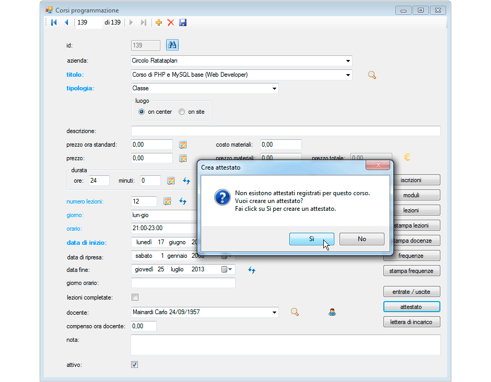Select the year 2013 in data fine
The image size is (491, 382).
pyautogui.click(x=198, y=269)
